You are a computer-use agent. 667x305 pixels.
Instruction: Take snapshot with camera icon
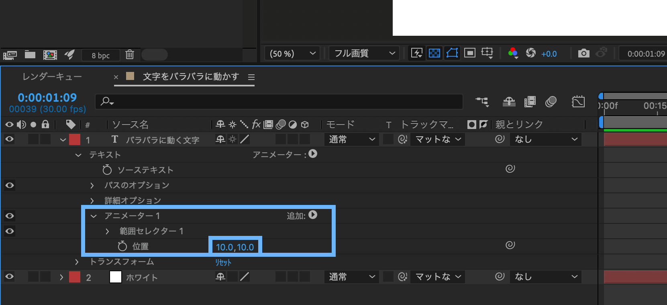583,53
